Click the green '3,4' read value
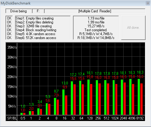The width and height of the screenshot is (151, 127). tap(40, 102)
